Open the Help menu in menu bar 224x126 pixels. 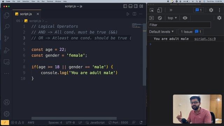click(65, 1)
